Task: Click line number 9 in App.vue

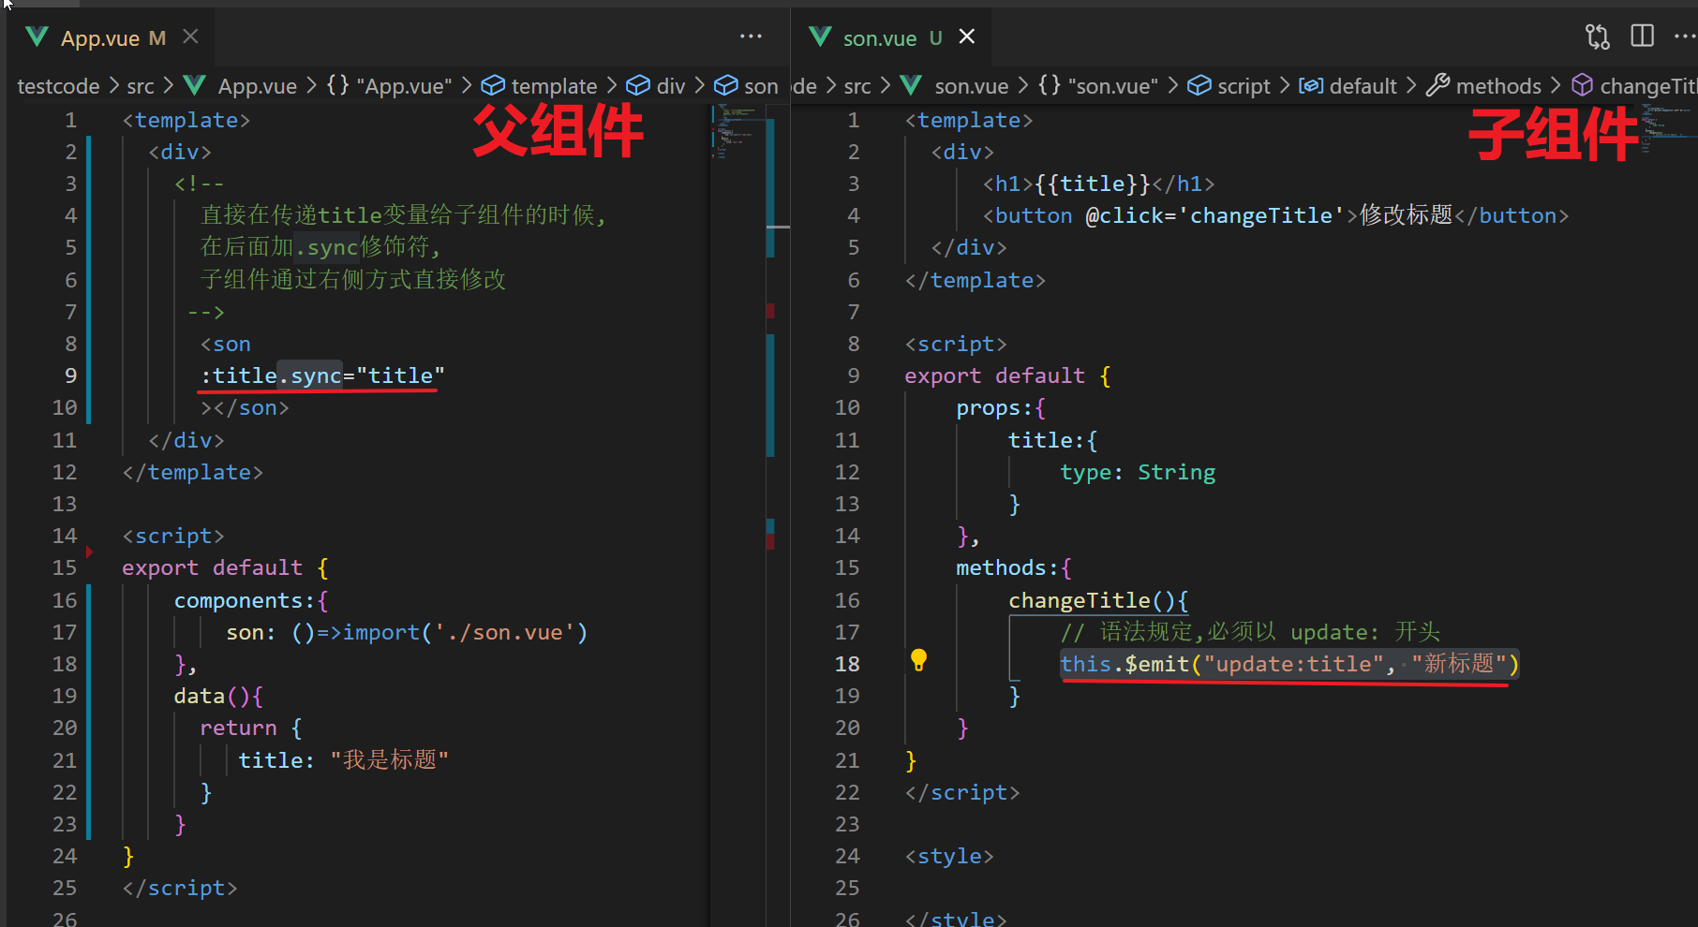Action: 70,375
